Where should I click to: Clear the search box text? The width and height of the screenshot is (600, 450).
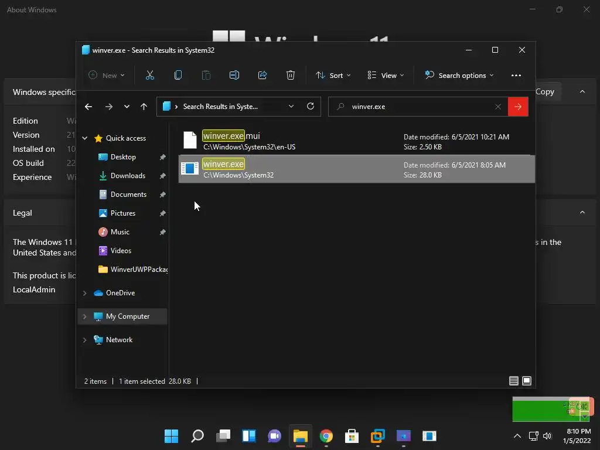click(x=498, y=107)
